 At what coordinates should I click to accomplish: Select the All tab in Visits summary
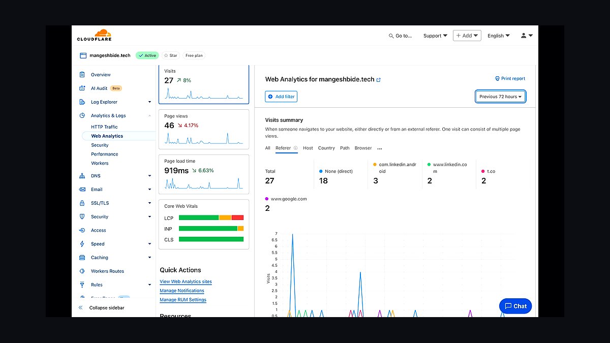[268, 148]
